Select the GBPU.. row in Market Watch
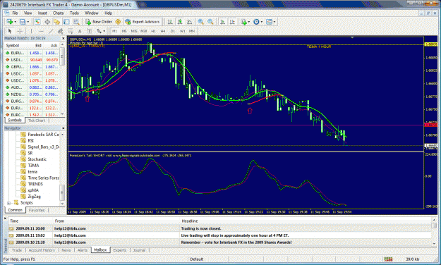441x265 pixels. click(x=32, y=67)
